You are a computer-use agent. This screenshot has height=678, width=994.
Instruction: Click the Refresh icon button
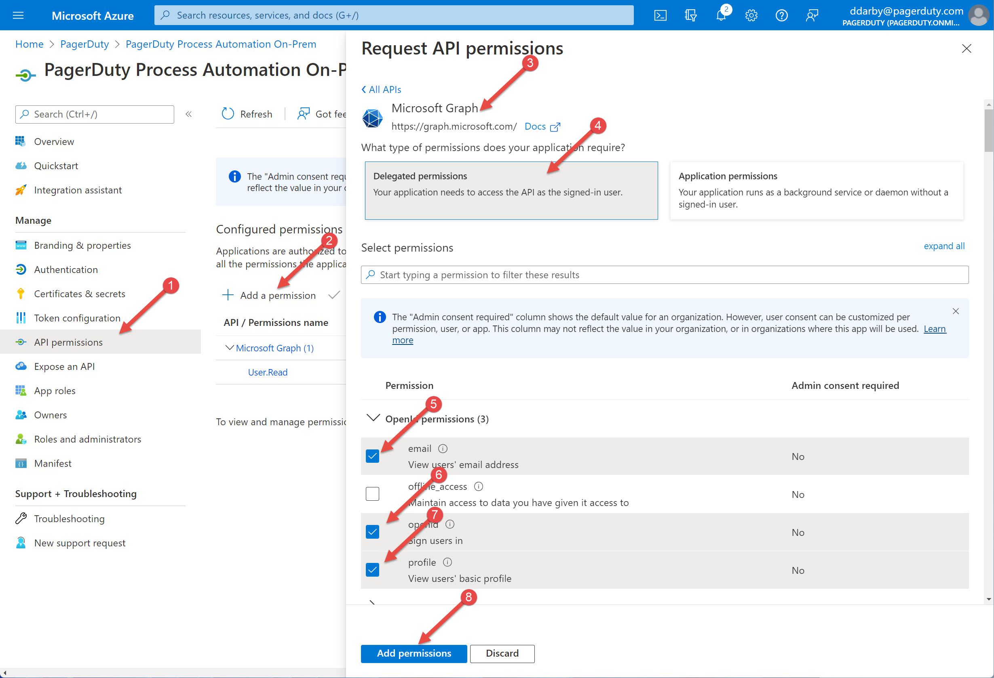pos(228,113)
